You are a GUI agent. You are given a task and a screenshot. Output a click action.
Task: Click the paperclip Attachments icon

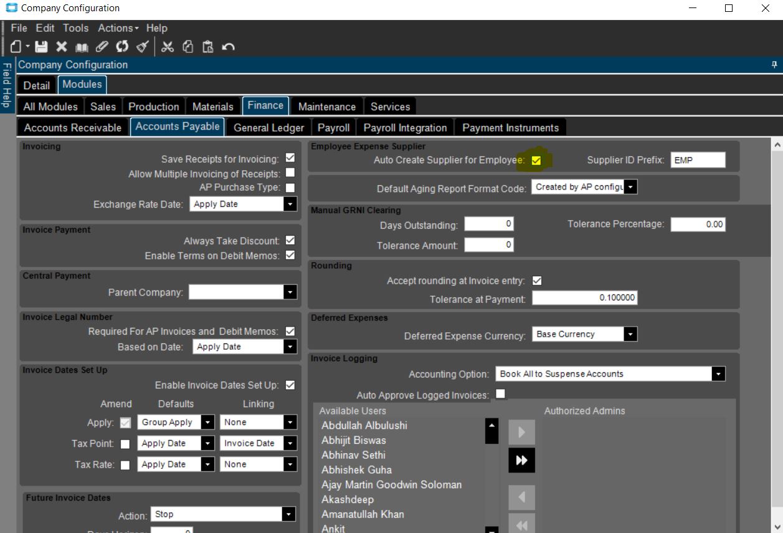click(x=102, y=47)
